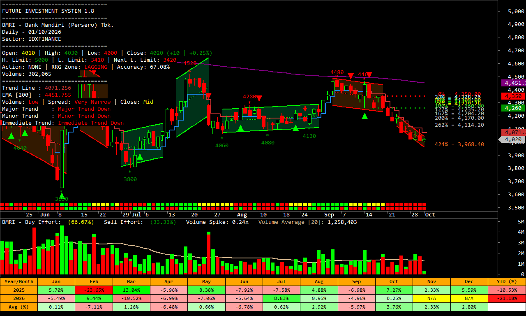Click the 4080 swing low label
Image resolution: width=526 pixels, height=316 pixels.
tap(268, 143)
